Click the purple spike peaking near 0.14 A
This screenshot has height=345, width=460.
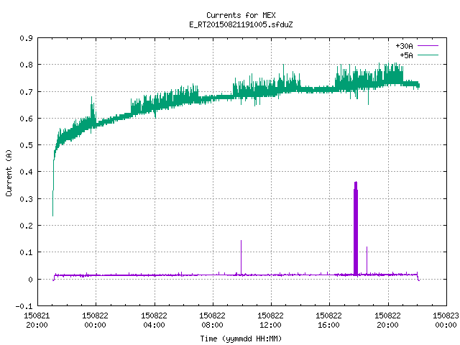(x=241, y=257)
